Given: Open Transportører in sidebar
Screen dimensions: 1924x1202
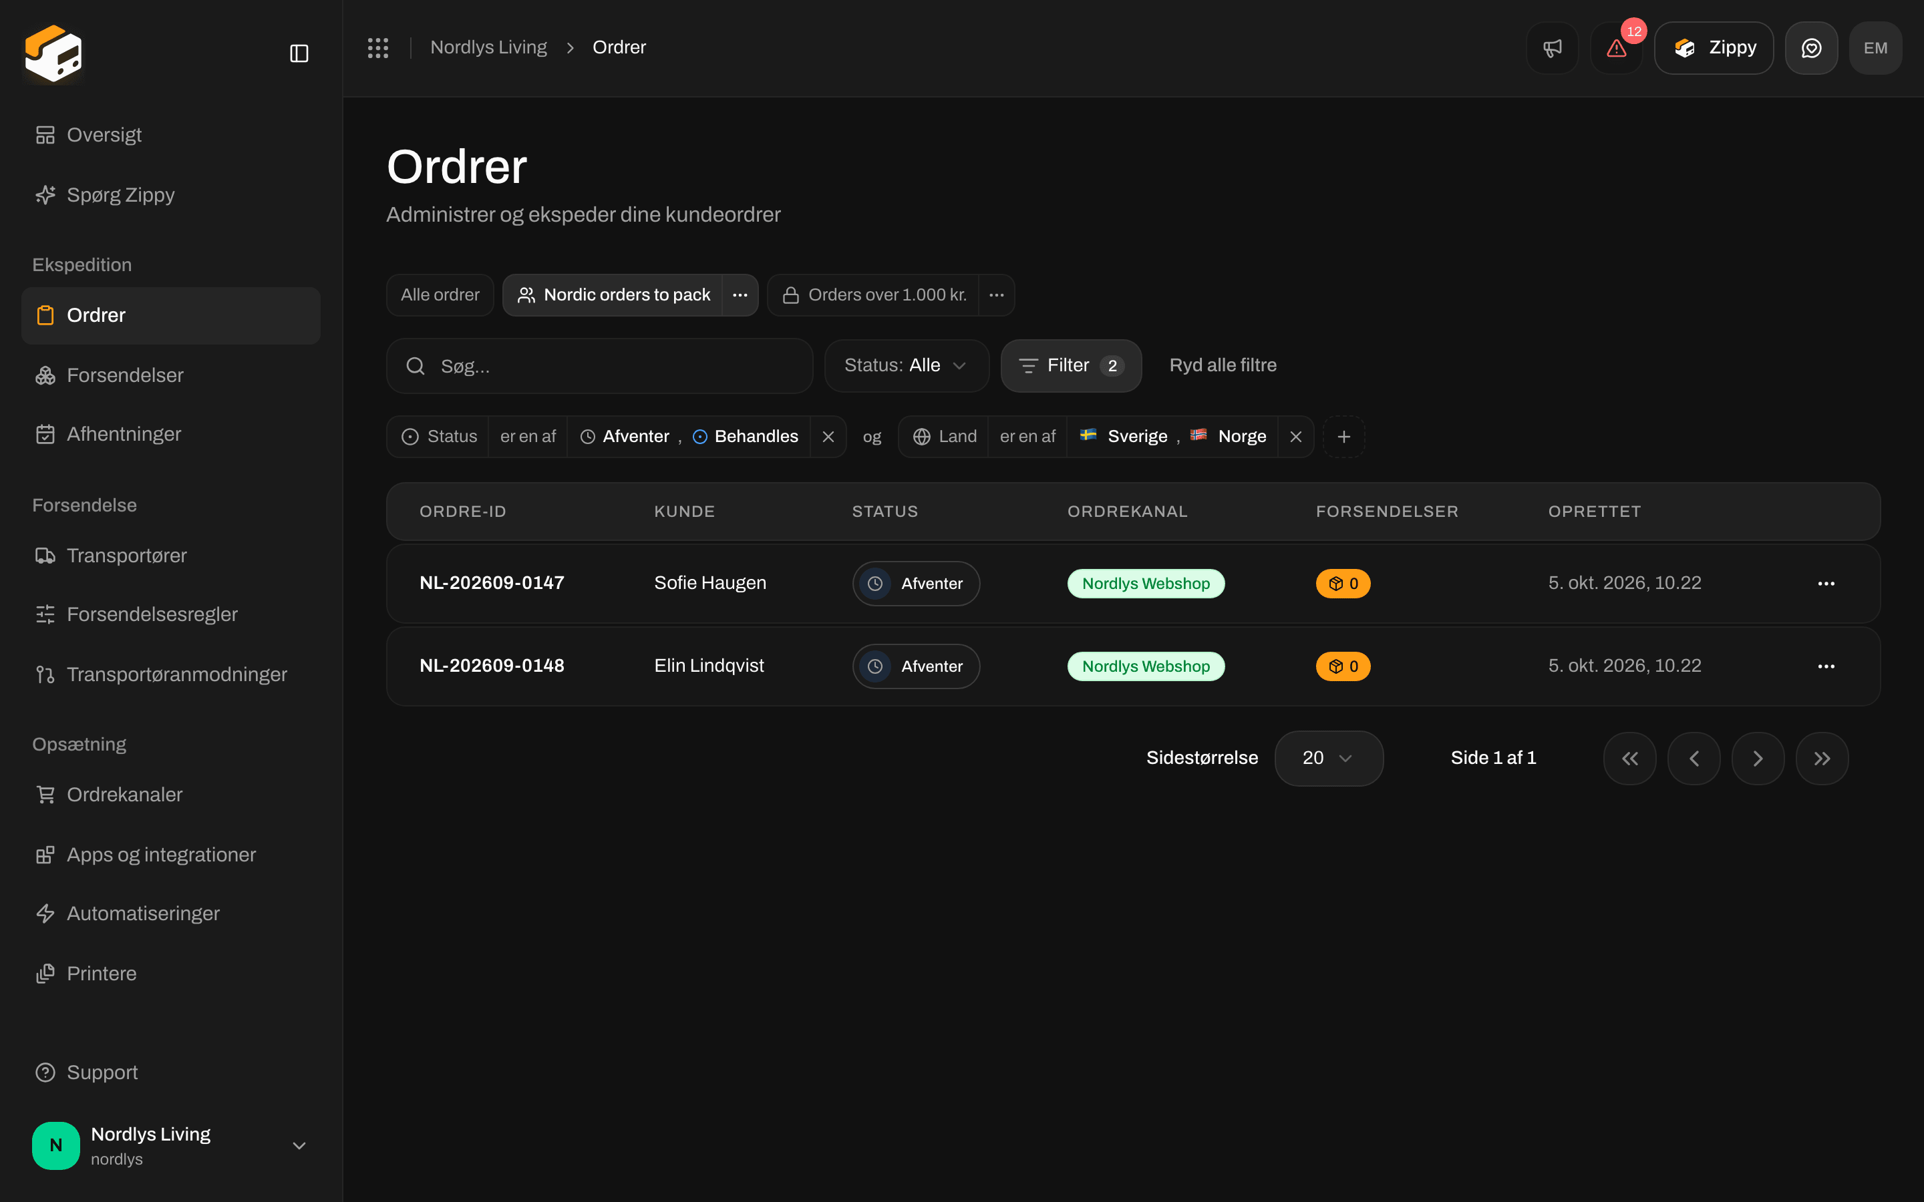Looking at the screenshot, I should [x=171, y=556].
